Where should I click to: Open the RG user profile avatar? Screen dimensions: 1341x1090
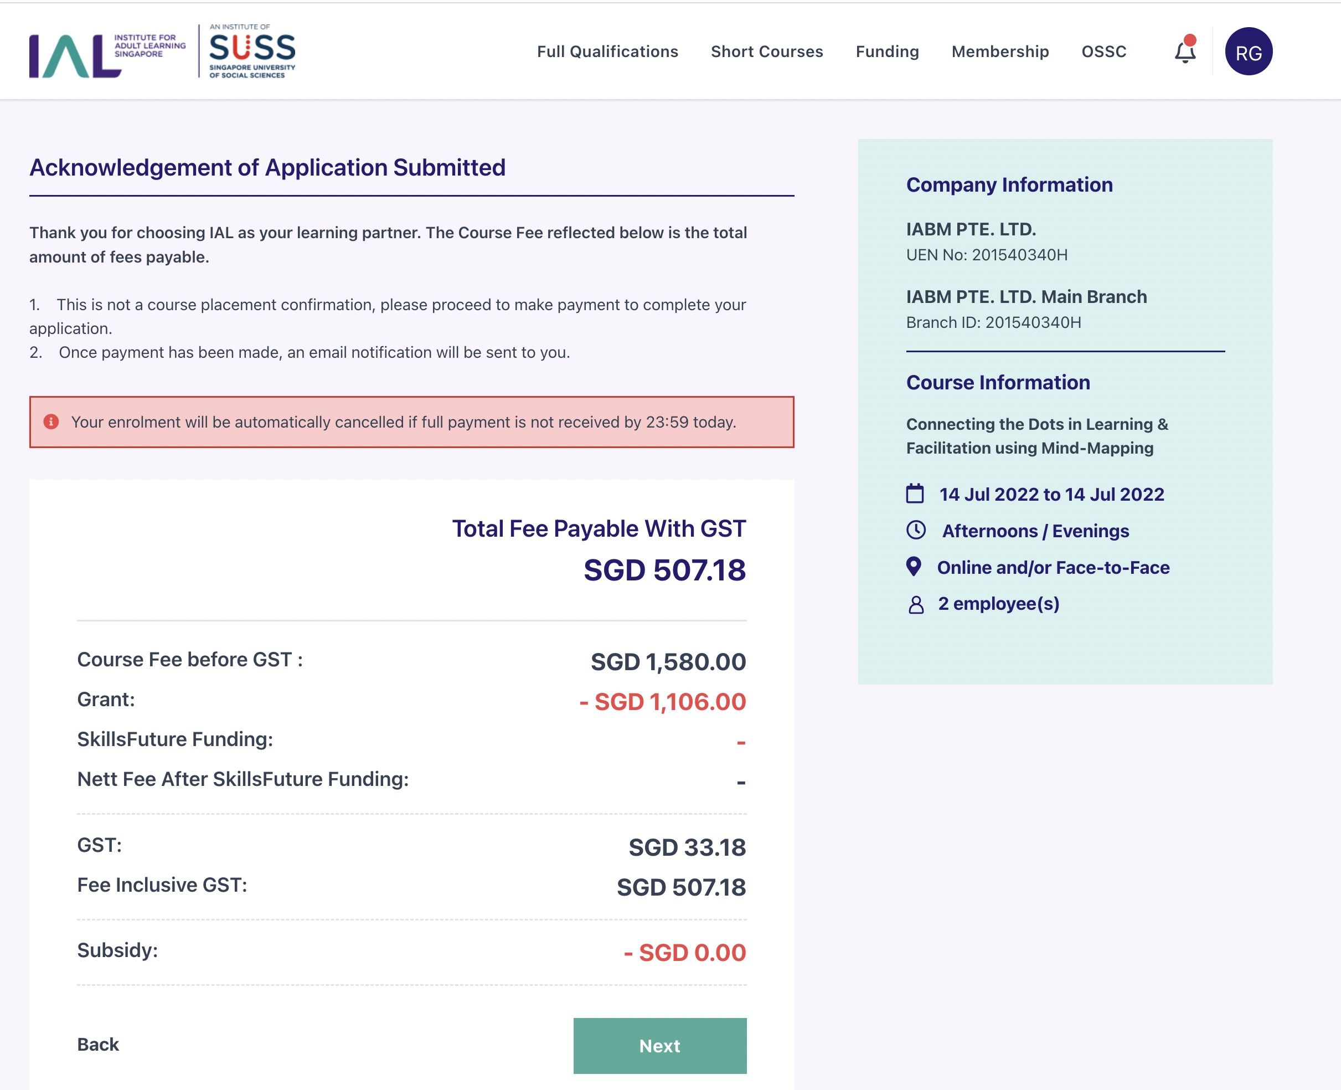(x=1248, y=52)
